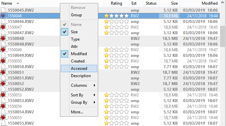Toggle the Size column checkmark
The image size is (226, 126).
65,32
